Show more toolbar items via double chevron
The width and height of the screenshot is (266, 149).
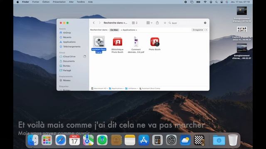coord(165,23)
